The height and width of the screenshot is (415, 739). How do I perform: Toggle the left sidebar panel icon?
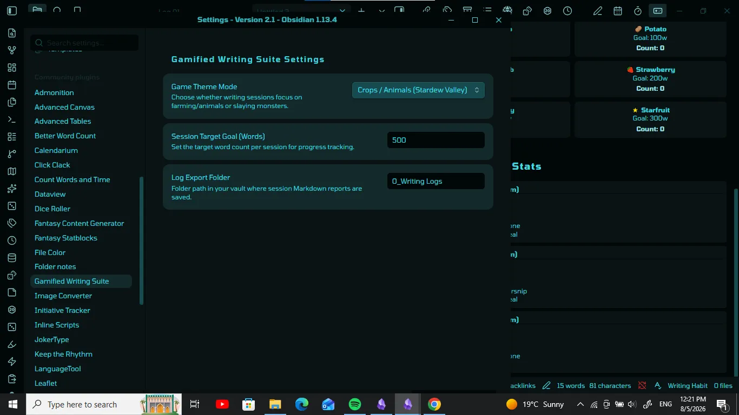(x=11, y=11)
